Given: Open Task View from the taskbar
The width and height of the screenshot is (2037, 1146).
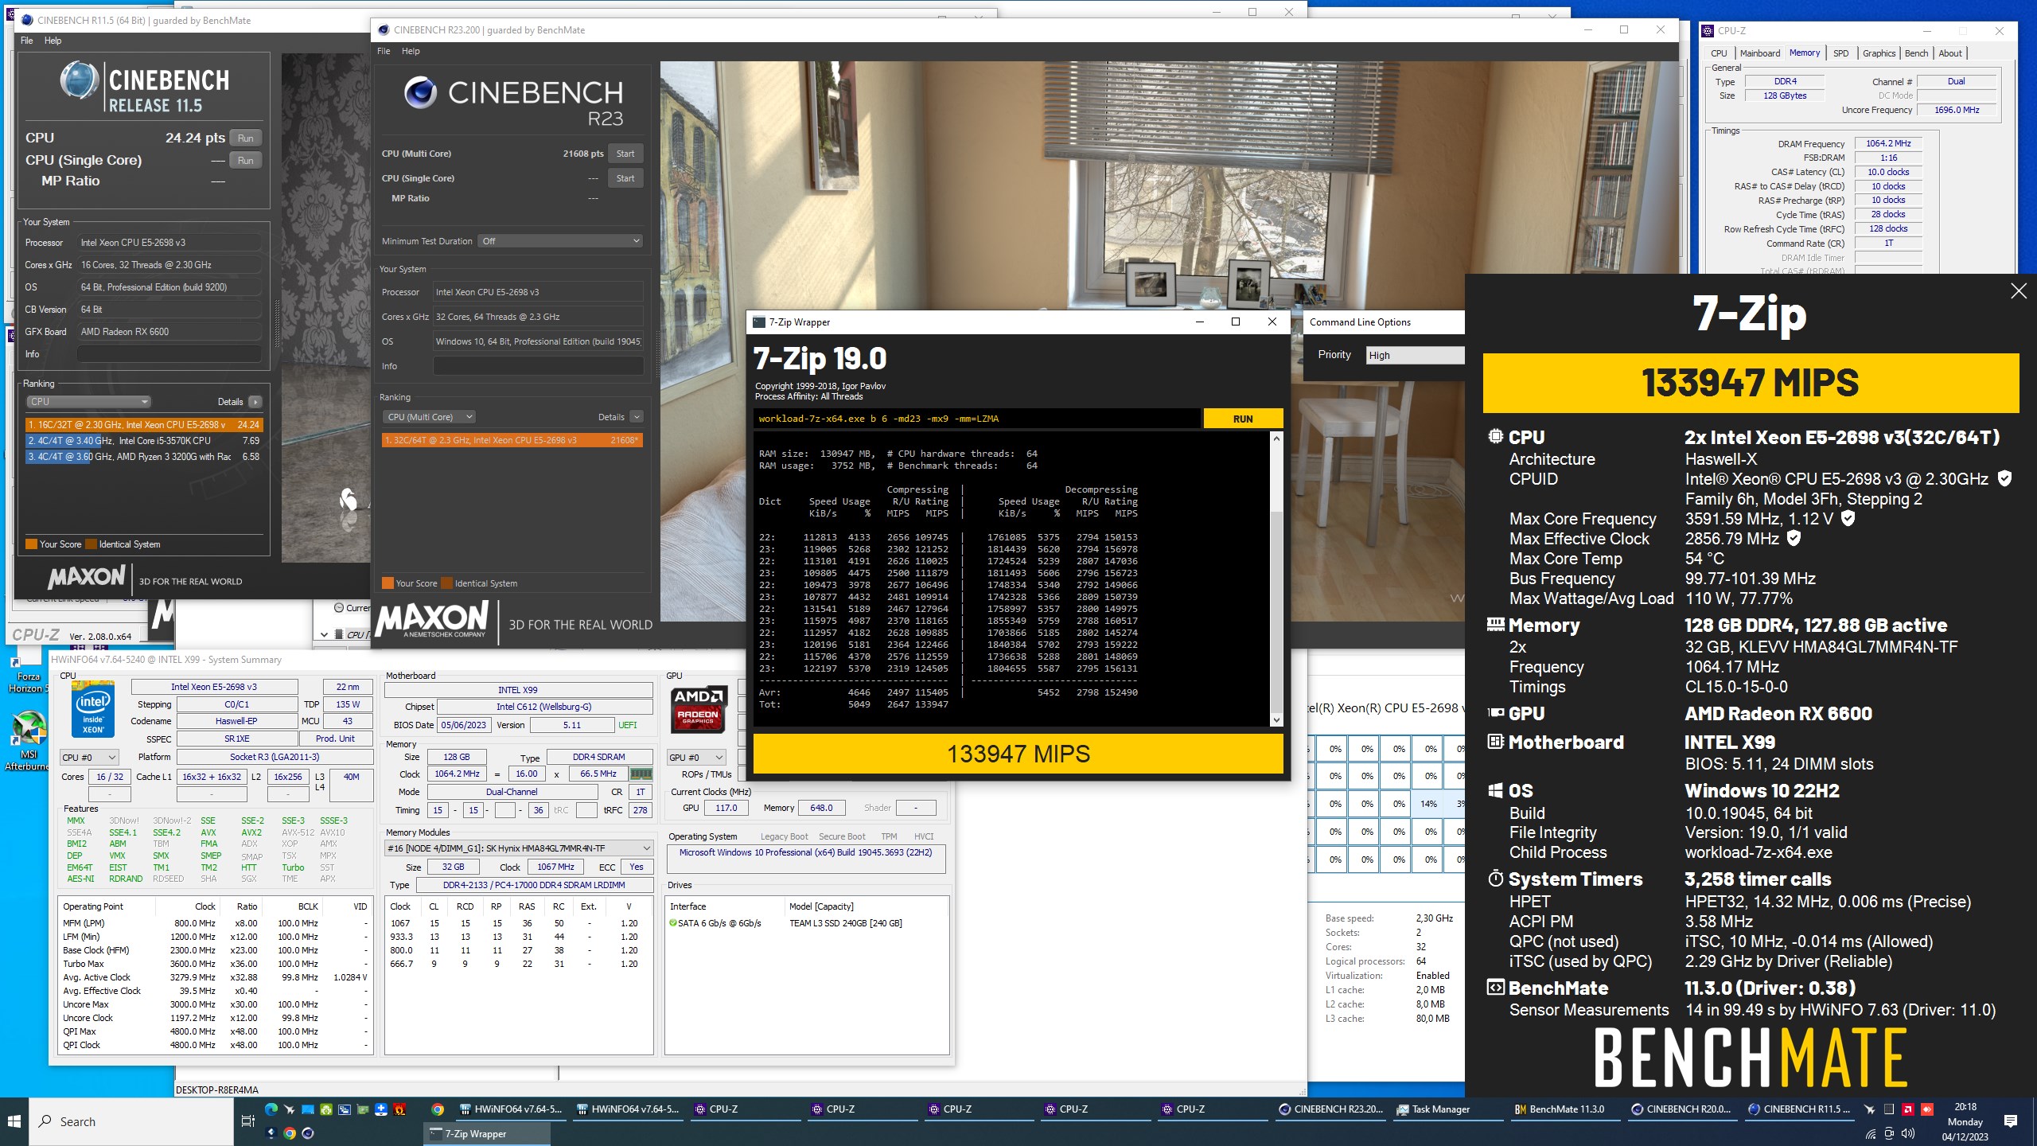Looking at the screenshot, I should coord(247,1121).
